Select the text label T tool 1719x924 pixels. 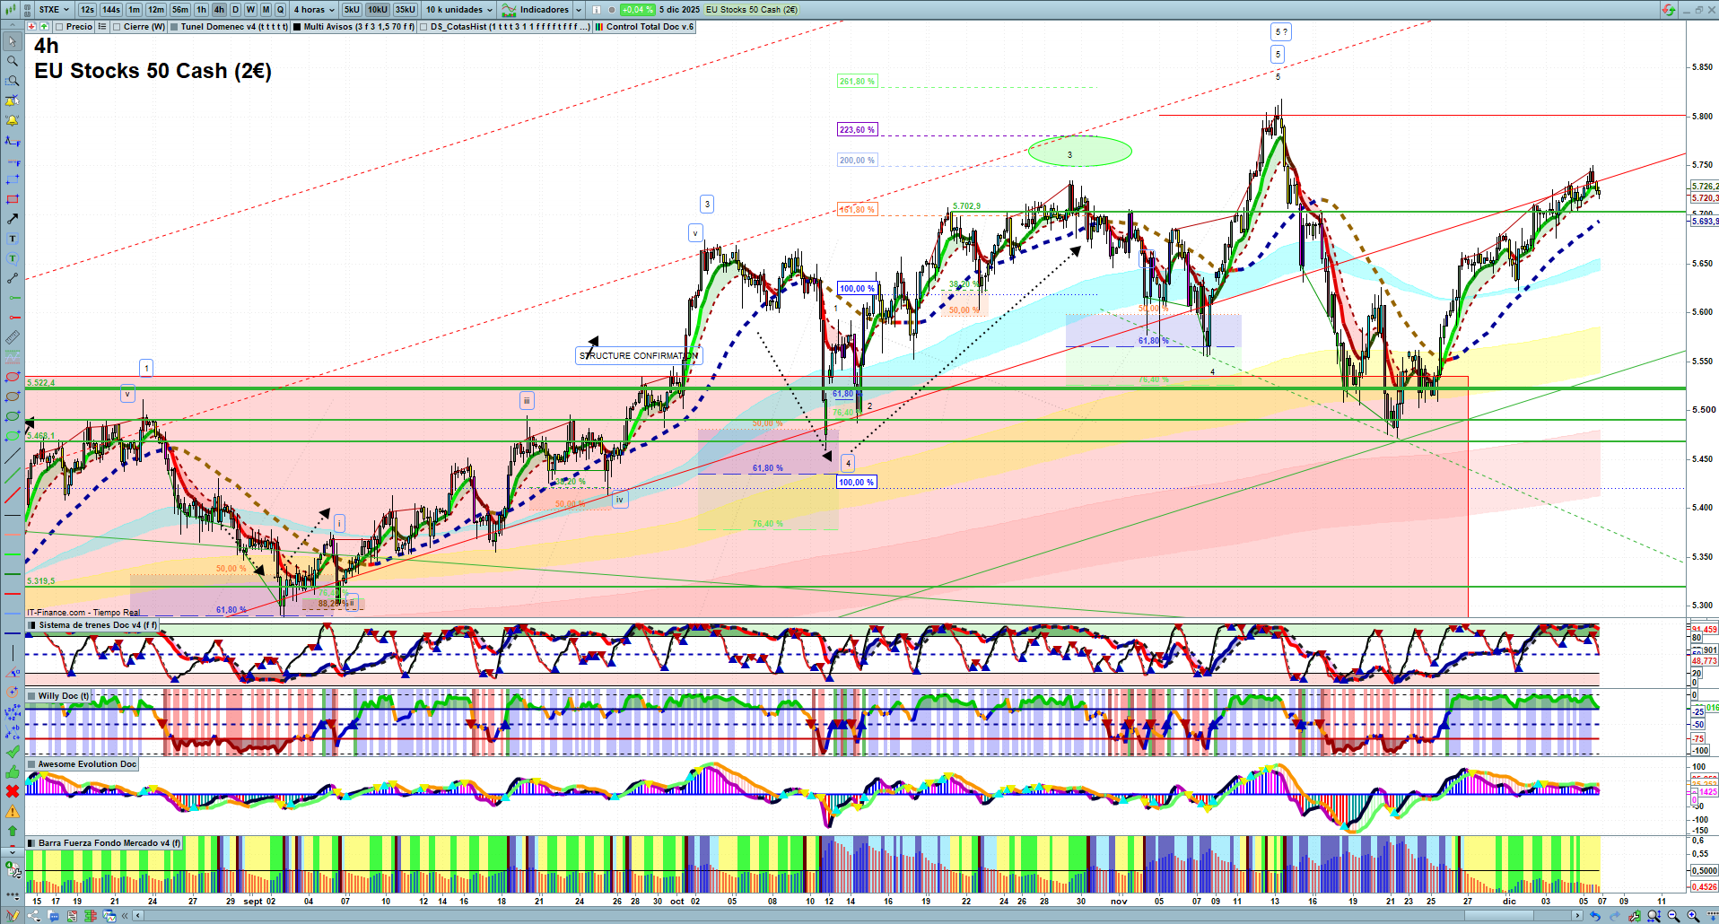(13, 240)
